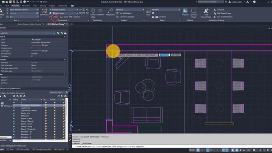Open Layer Properties Manager settings gear
Viewport: 272px width, 153px height.
(x=65, y=96)
